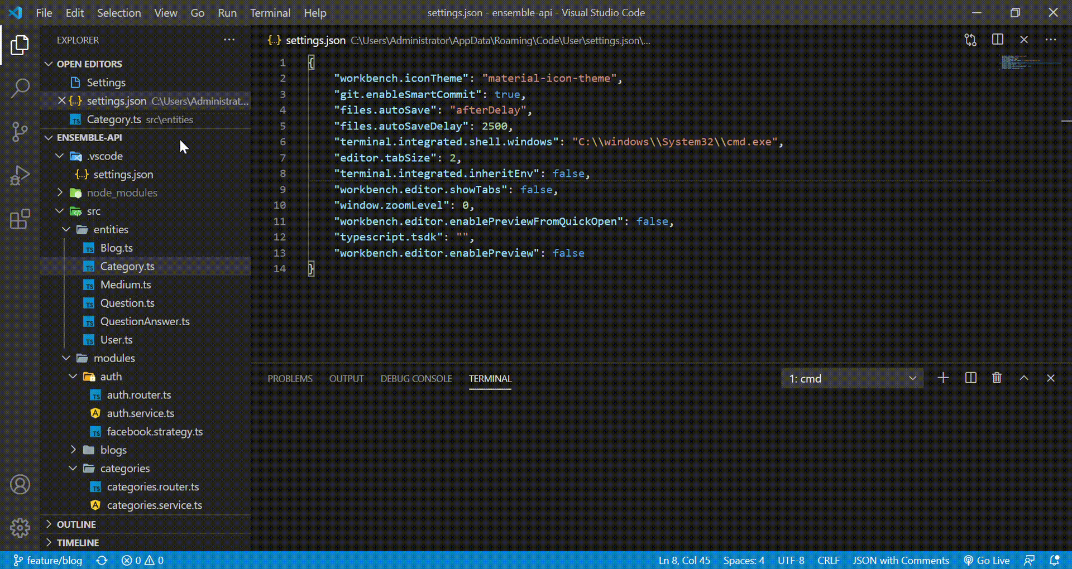
Task: Open the Selection menu
Action: click(x=119, y=13)
